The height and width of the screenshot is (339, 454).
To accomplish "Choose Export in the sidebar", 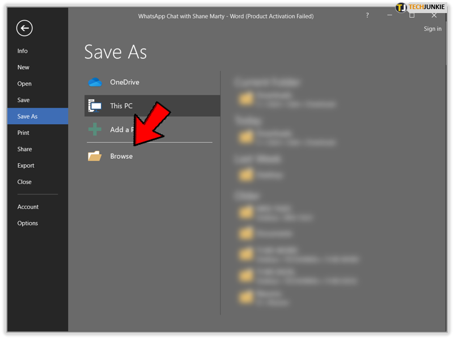I will click(26, 166).
